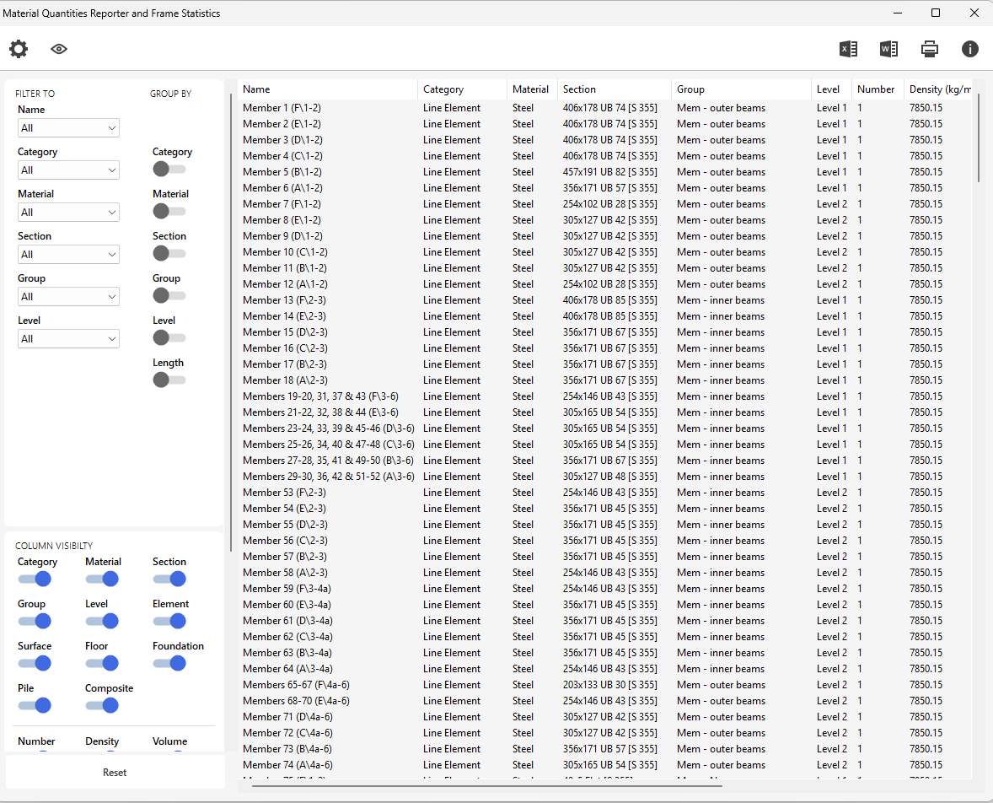Hide the Category column toggle

tap(35, 579)
